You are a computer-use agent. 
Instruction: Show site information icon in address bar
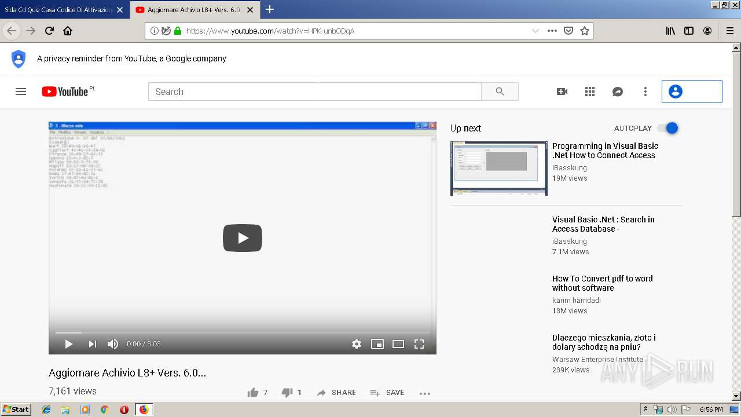coord(155,31)
